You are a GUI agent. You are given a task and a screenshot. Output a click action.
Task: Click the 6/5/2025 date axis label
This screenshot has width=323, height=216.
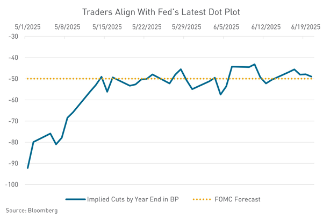(226, 26)
